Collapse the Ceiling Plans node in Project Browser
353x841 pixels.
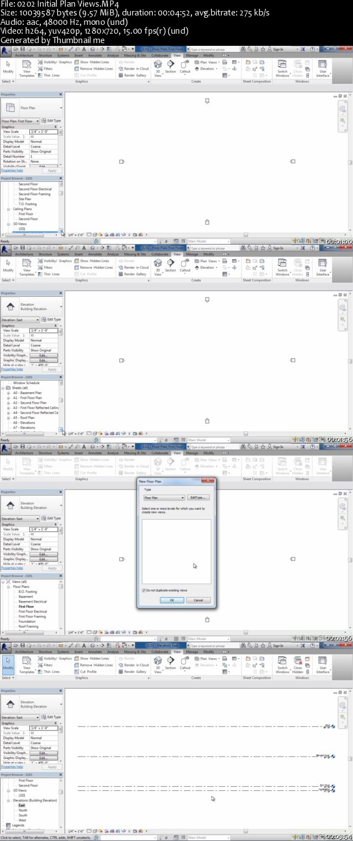[8, 209]
